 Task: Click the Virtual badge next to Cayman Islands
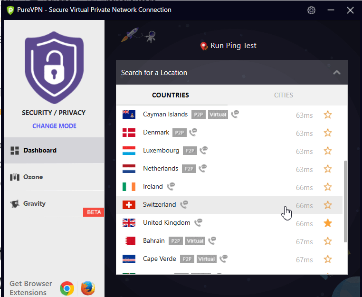tap(218, 115)
